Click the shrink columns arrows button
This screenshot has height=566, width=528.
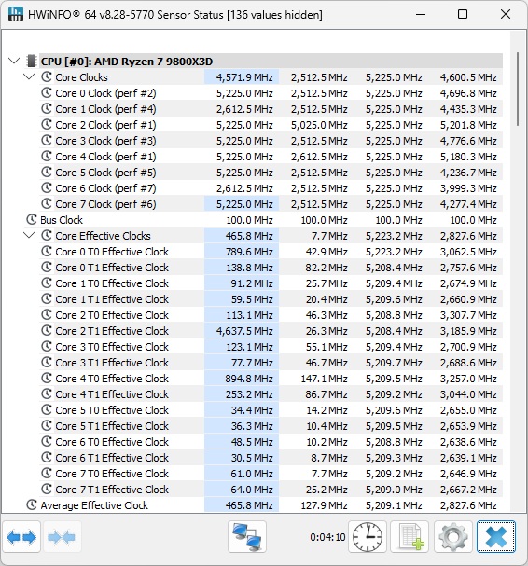point(62,537)
